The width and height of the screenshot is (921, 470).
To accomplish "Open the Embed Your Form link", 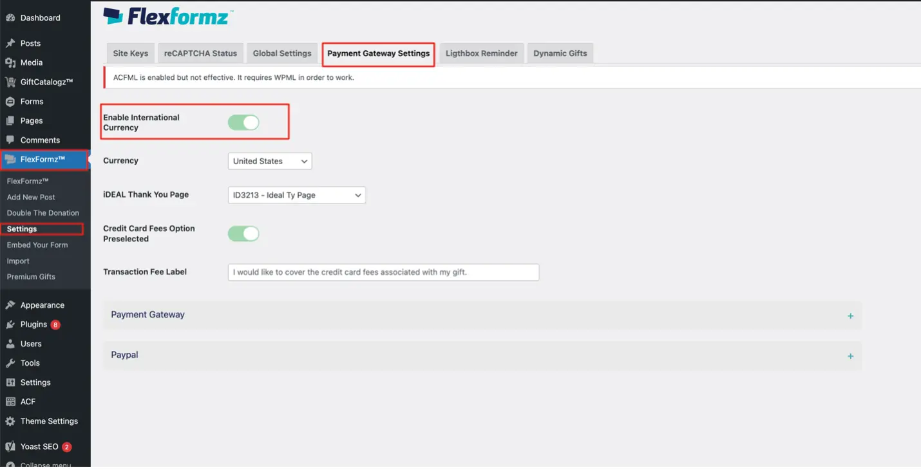I will 37,245.
